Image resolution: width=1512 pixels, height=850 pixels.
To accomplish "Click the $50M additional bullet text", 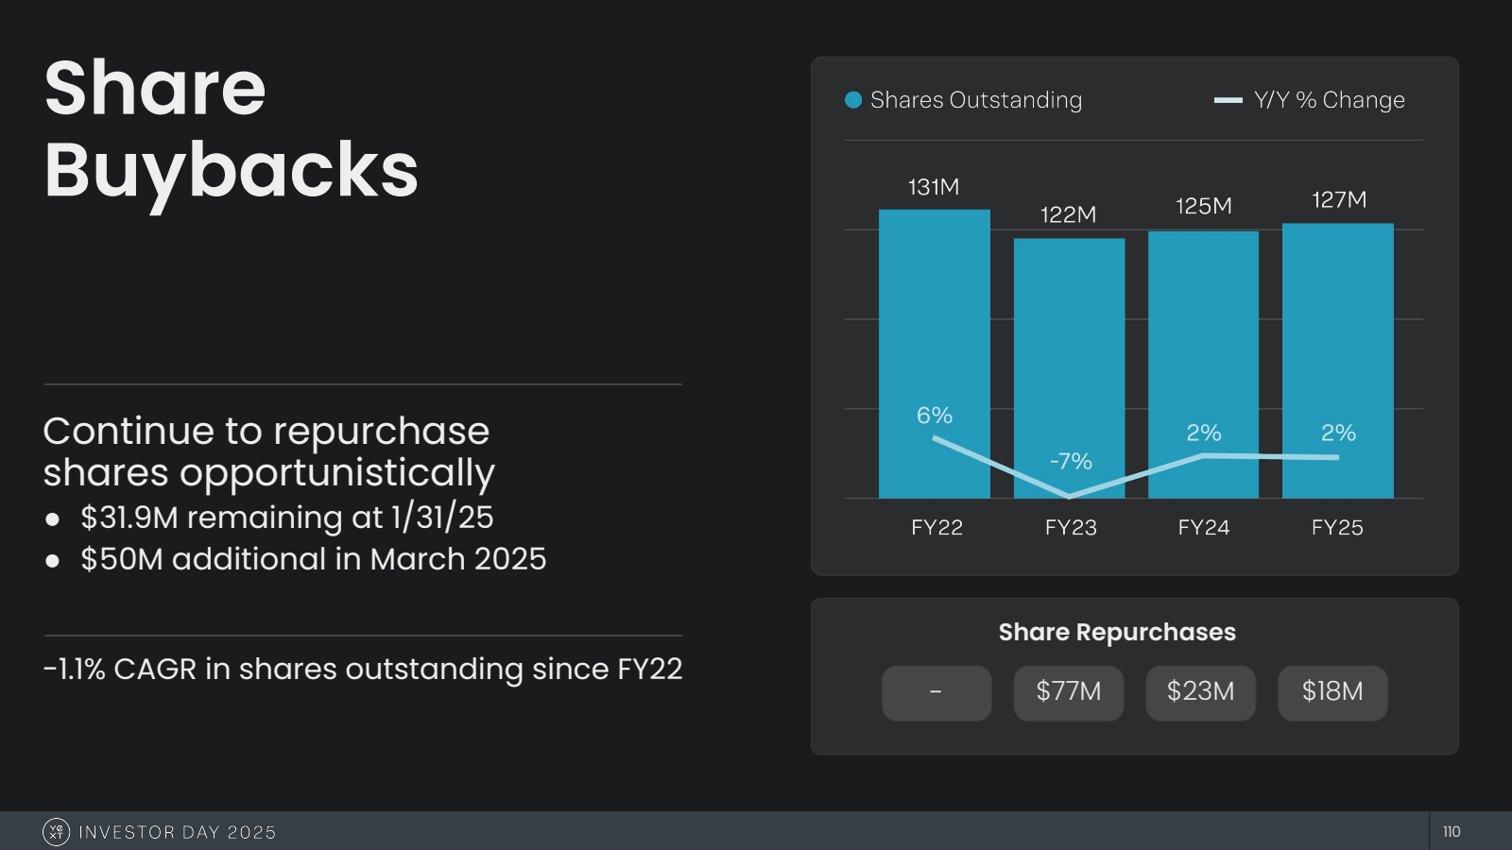I will pyautogui.click(x=314, y=559).
